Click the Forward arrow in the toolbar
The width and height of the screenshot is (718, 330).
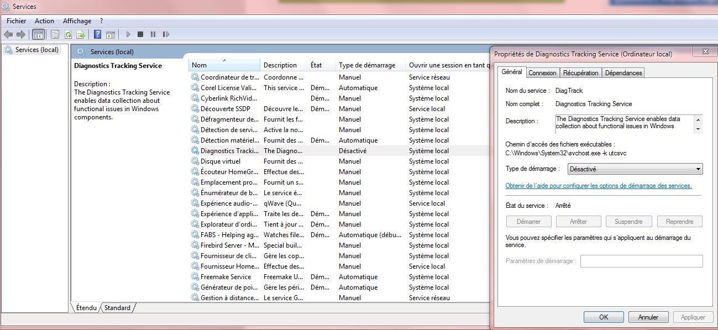pos(21,34)
